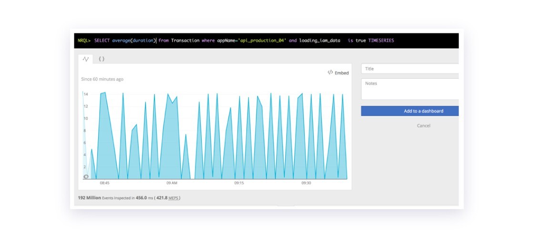Viewport: 534px width, 252px height.
Task: Select the 09:15 time axis label
Action: click(x=239, y=183)
